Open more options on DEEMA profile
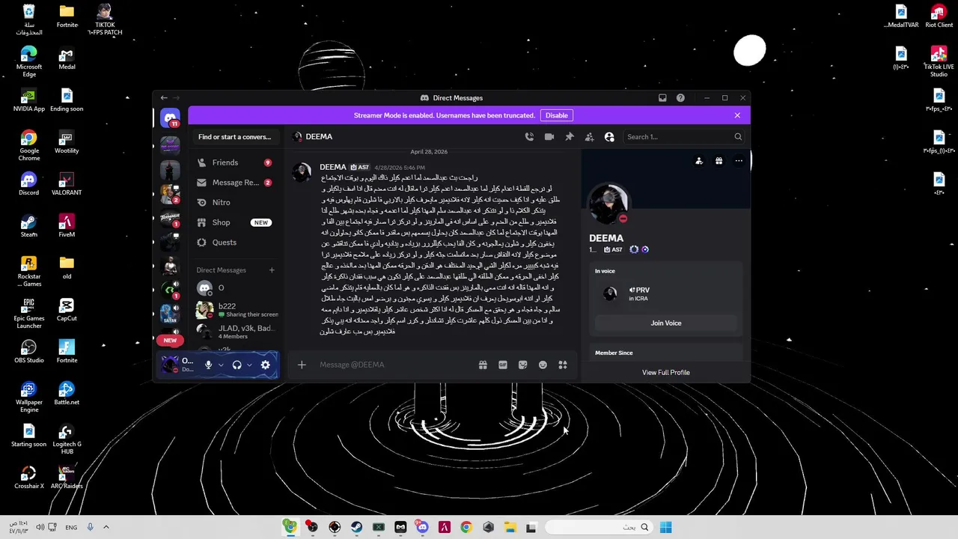This screenshot has width=958, height=539. (739, 161)
